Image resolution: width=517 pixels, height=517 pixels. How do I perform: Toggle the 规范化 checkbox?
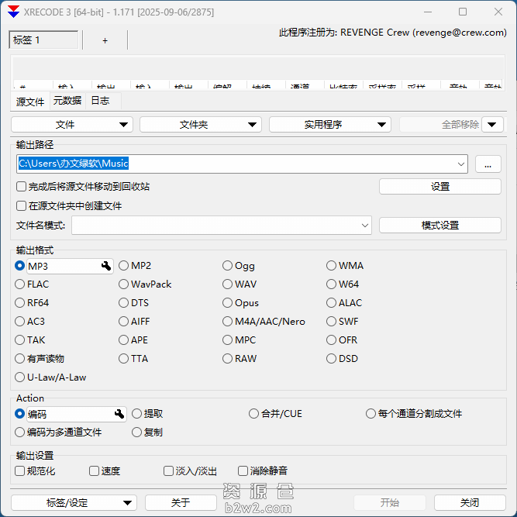20,471
